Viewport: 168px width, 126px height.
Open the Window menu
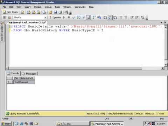click(67, 7)
